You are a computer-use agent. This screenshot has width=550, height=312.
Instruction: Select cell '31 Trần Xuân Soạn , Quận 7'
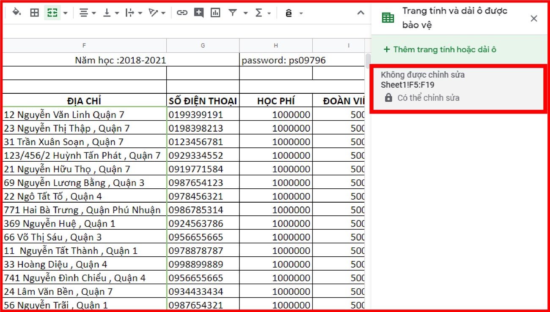[x=84, y=141]
